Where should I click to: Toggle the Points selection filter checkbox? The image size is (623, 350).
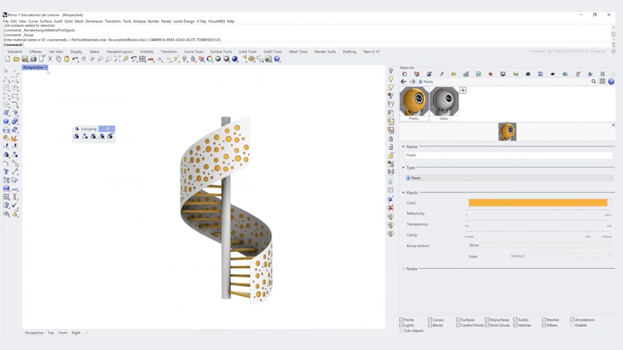coord(402,320)
